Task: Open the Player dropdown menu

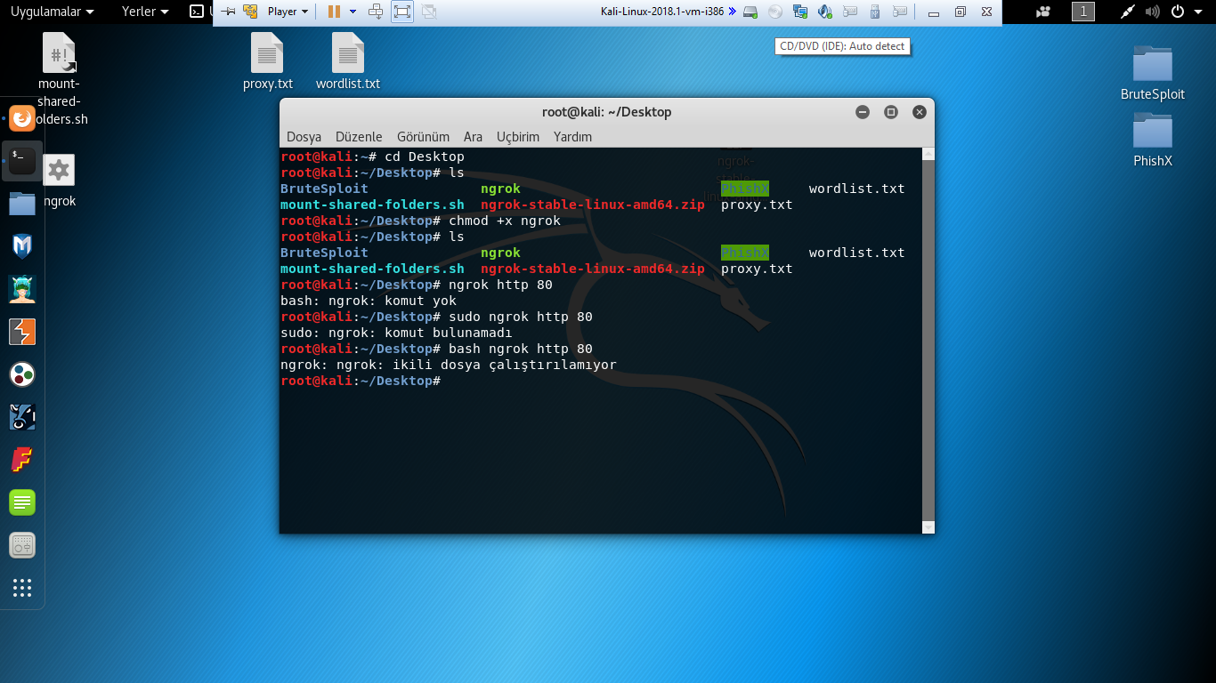Action: [x=288, y=12]
